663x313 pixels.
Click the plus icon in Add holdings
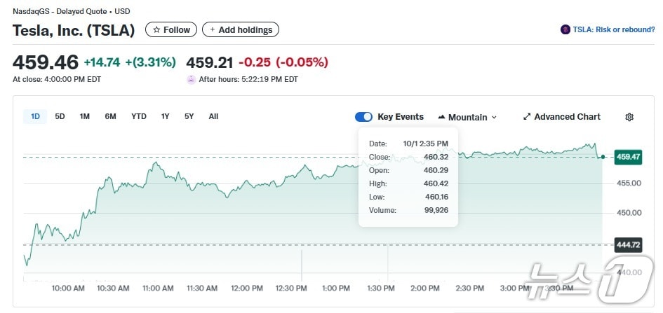[213, 30]
